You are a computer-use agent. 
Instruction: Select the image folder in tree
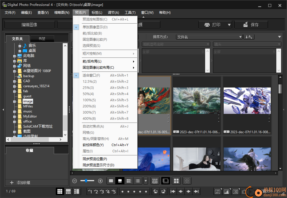(28, 101)
